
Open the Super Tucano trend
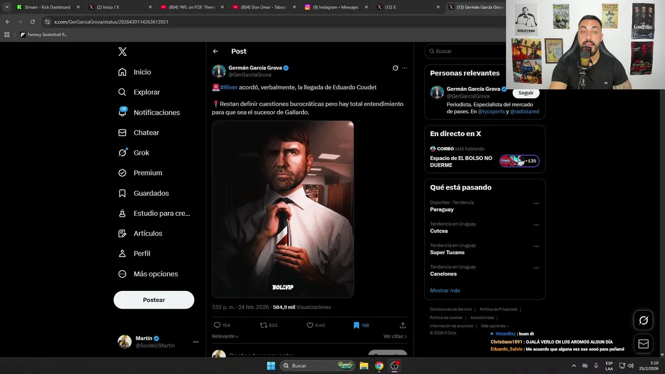(447, 252)
